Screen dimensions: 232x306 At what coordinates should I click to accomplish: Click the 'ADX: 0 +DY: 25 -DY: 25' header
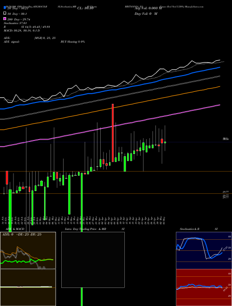coord(22,235)
